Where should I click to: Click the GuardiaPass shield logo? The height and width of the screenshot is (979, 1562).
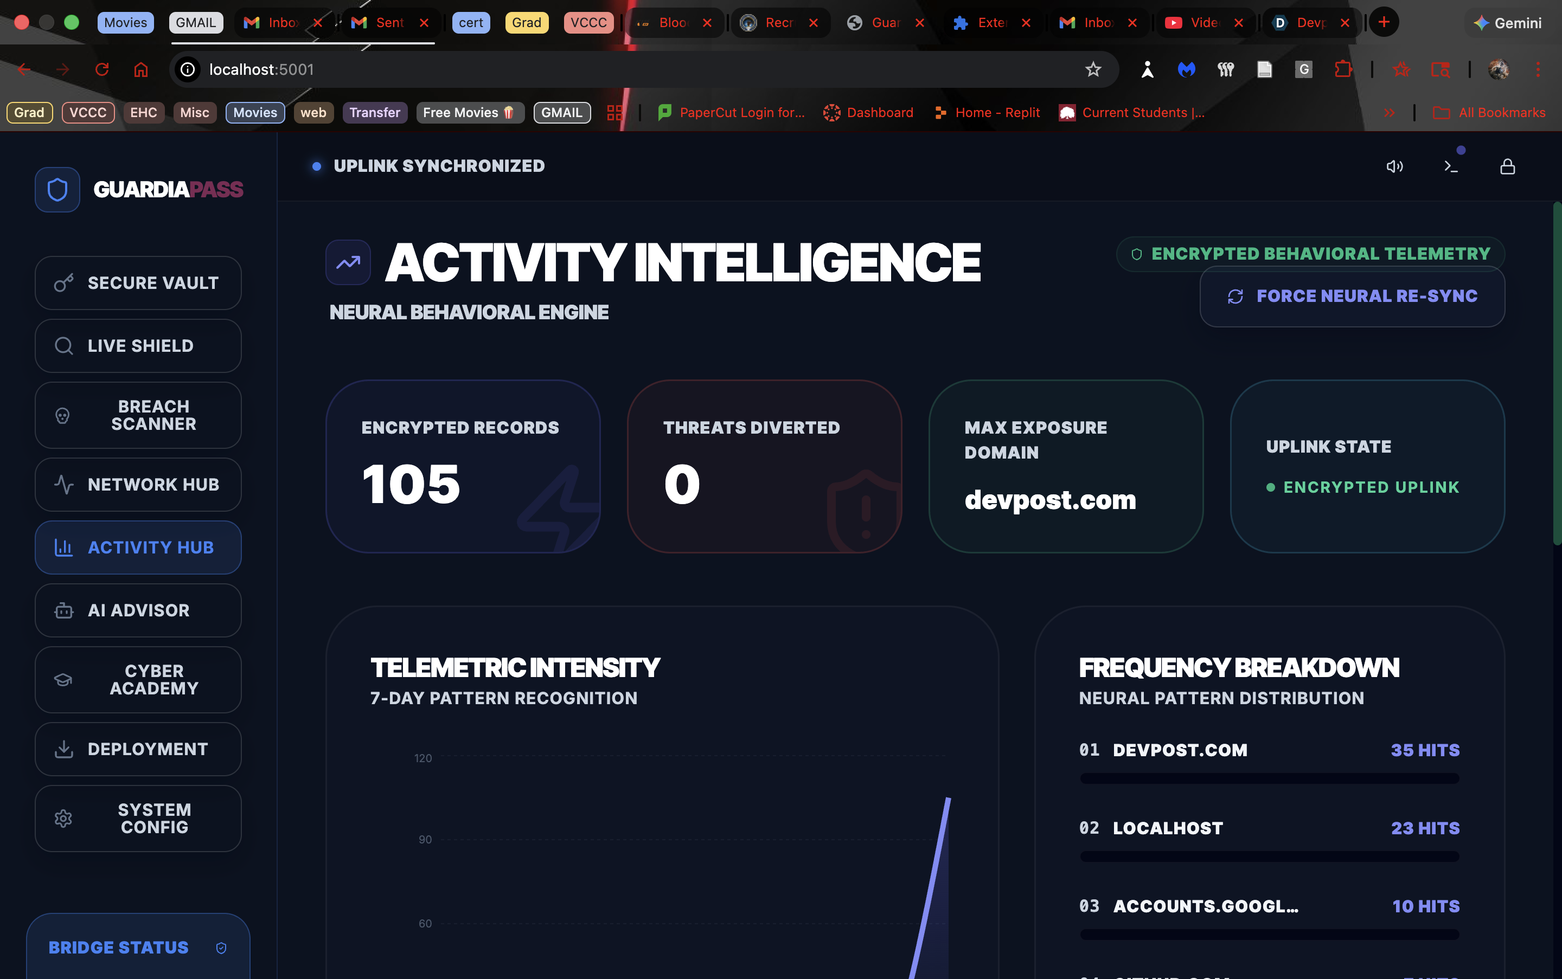[57, 190]
